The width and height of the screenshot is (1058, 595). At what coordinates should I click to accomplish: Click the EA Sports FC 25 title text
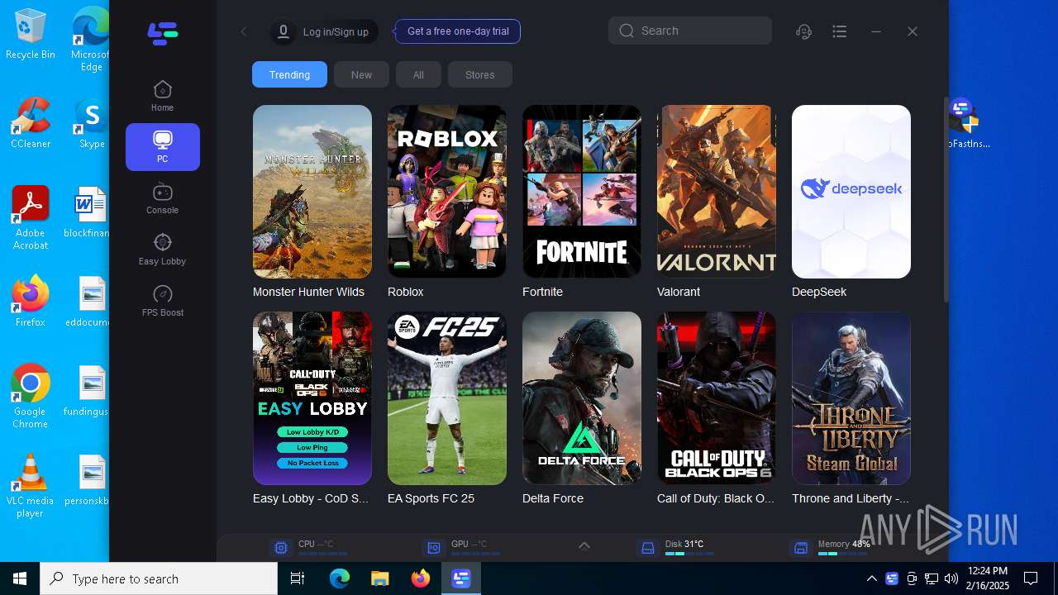point(431,498)
